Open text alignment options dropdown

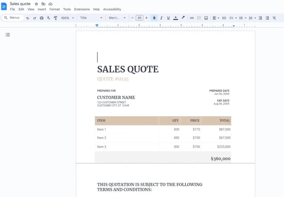tap(216, 18)
